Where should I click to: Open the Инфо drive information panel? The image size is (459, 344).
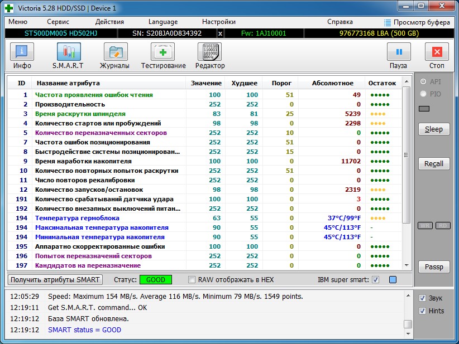[22, 55]
